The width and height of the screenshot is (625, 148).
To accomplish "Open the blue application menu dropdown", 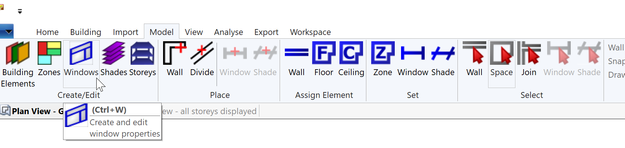I will (x=7, y=32).
